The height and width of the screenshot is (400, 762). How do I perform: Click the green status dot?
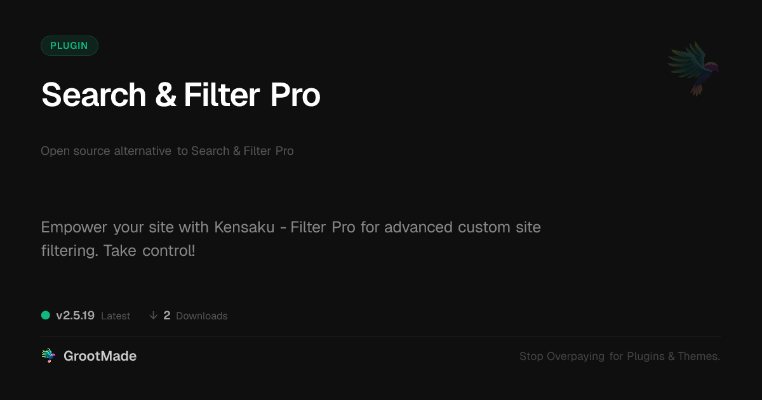point(46,315)
